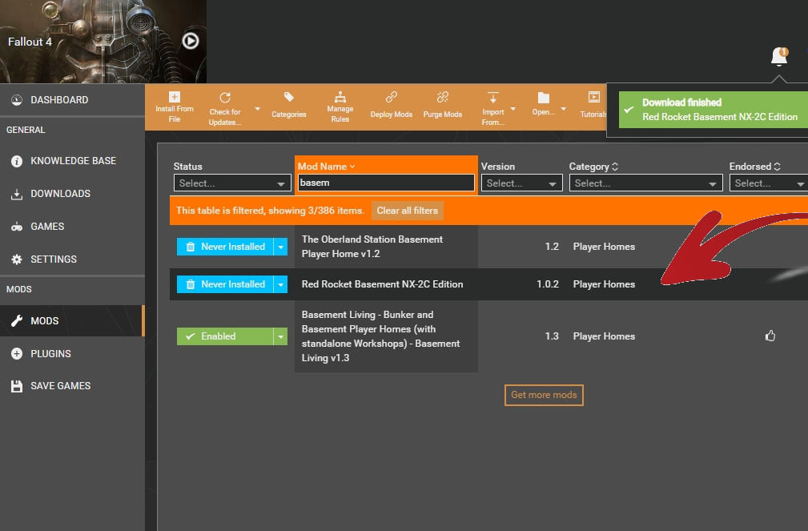Click Get more mods button
808x531 pixels.
tap(544, 395)
